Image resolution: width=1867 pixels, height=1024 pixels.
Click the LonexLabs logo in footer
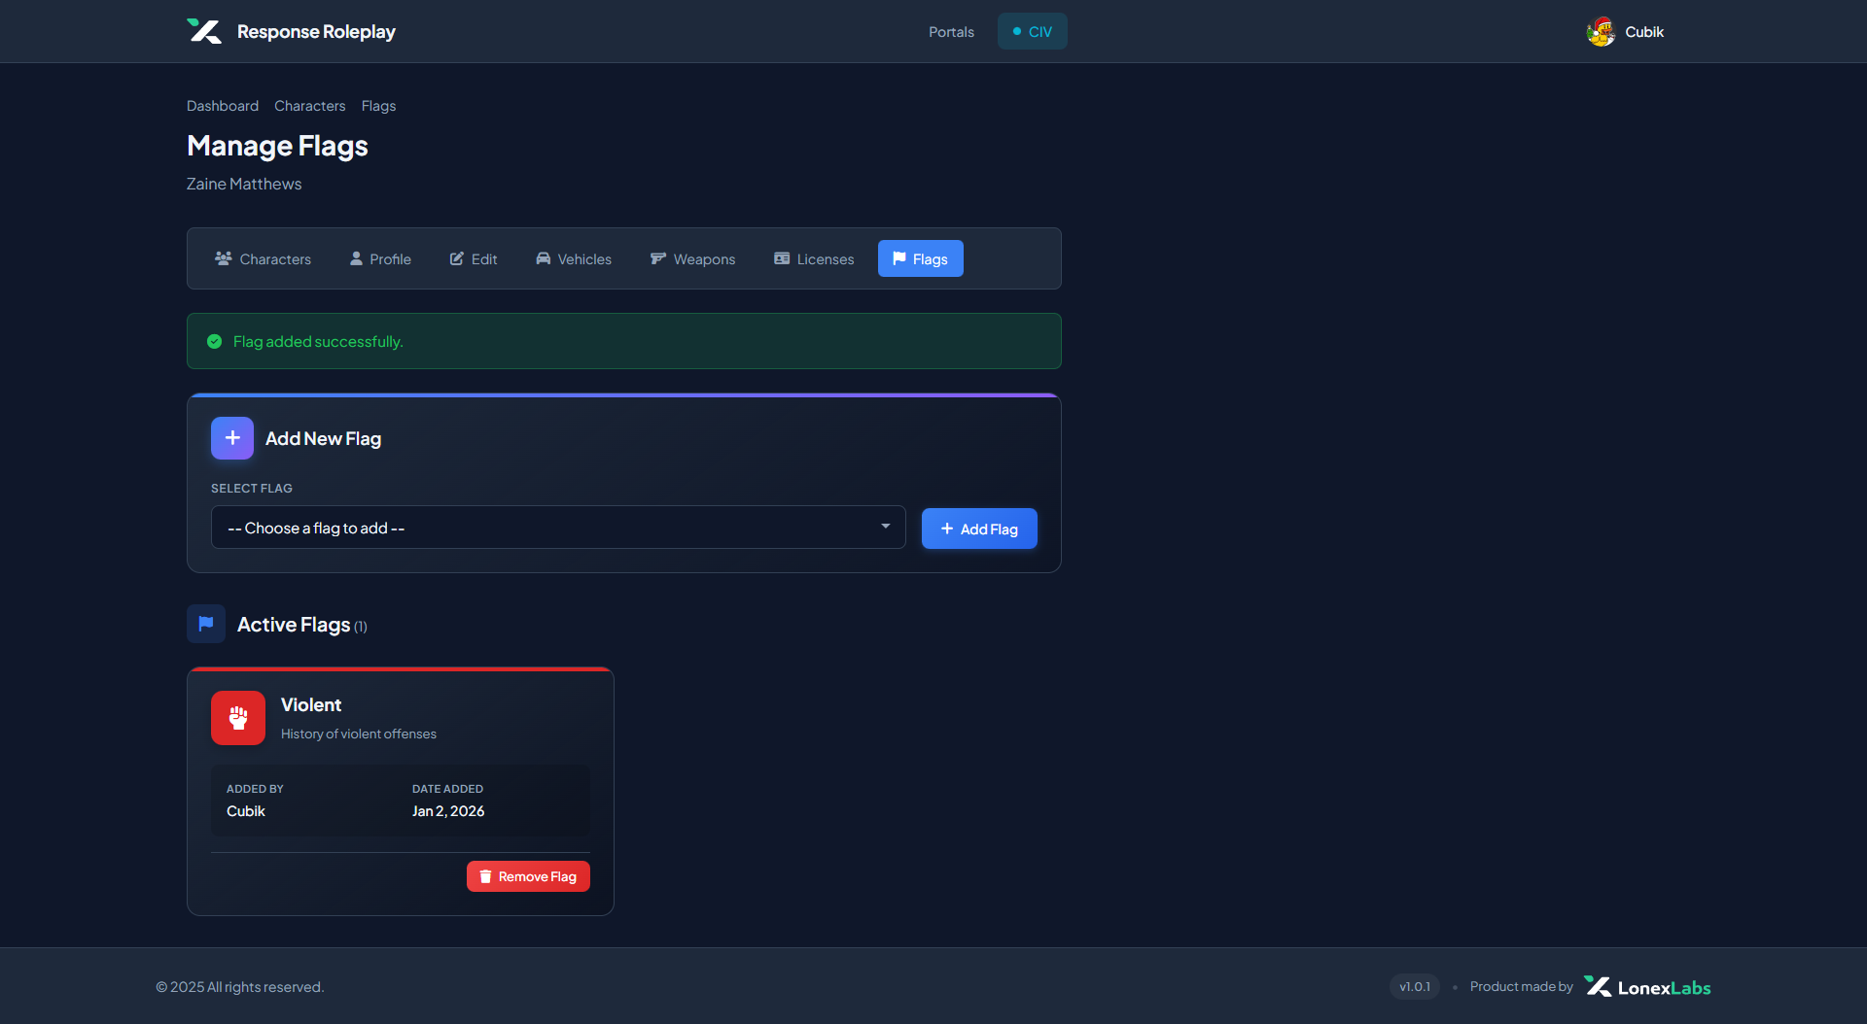[x=1647, y=987]
